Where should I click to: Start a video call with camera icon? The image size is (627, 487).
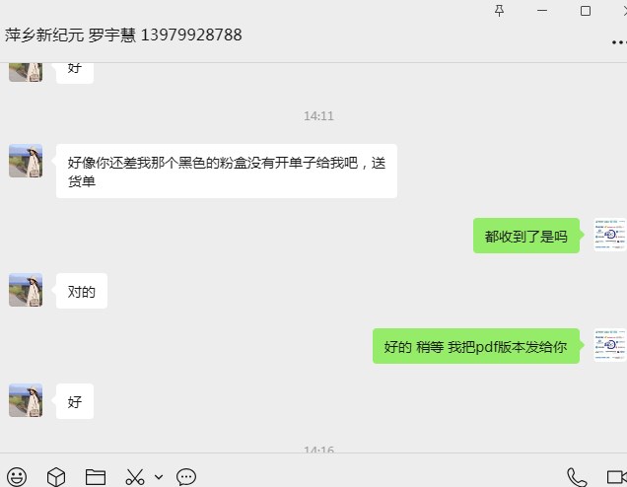tap(616, 477)
